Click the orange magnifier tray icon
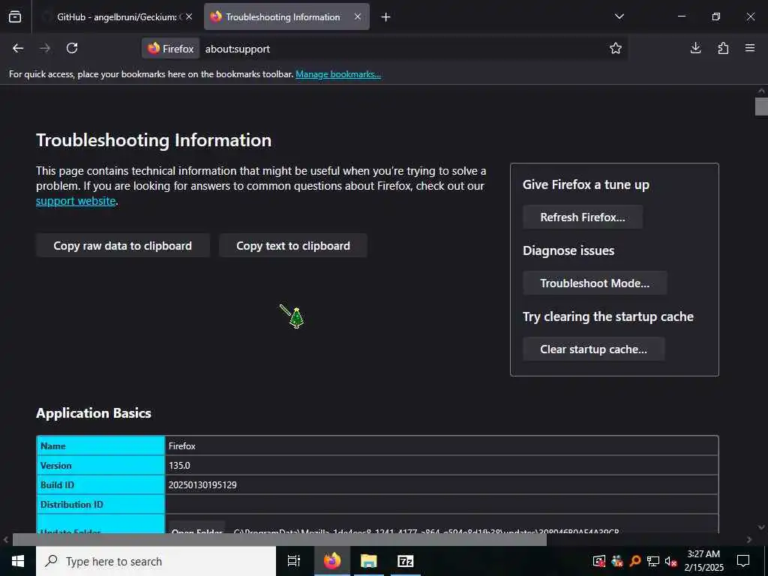768x576 pixels. (635, 561)
